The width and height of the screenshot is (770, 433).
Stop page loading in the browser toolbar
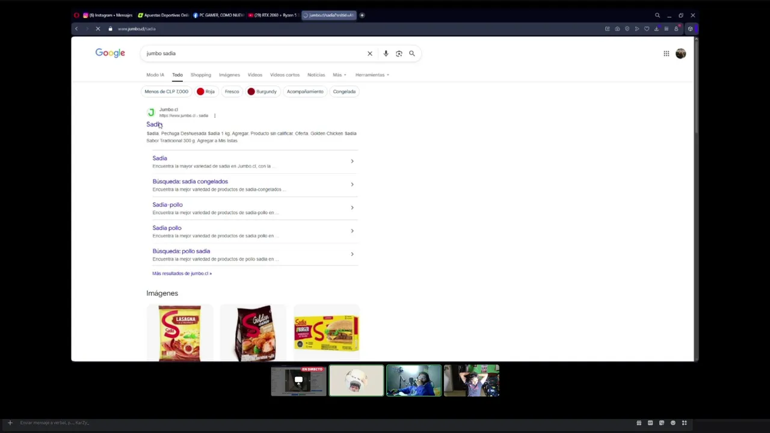click(98, 29)
